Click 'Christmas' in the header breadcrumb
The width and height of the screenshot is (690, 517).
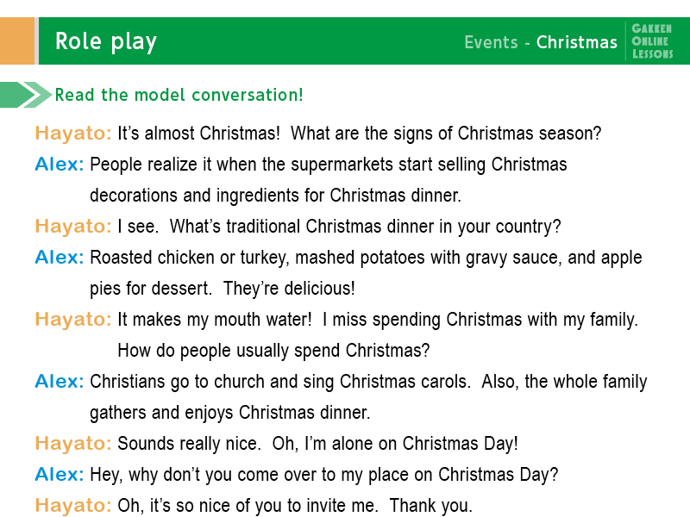tap(576, 42)
